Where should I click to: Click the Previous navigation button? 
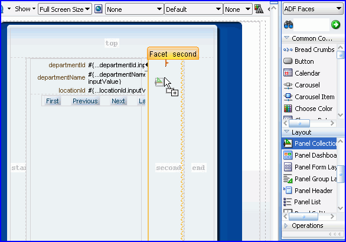[x=85, y=101]
